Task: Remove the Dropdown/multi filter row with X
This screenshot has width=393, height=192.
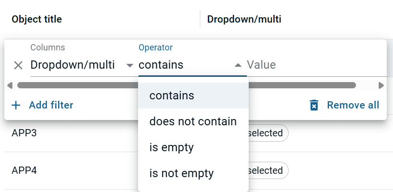Action: (18, 65)
